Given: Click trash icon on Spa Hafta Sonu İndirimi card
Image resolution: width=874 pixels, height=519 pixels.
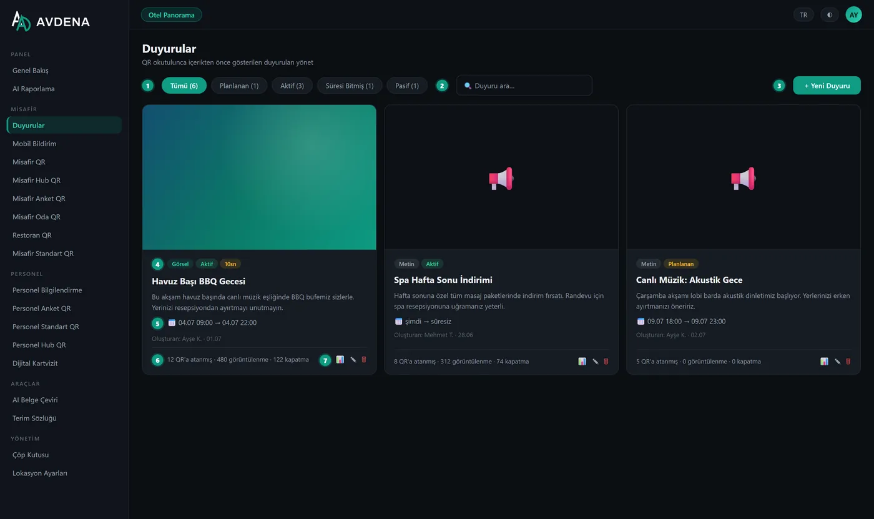Looking at the screenshot, I should (606, 362).
